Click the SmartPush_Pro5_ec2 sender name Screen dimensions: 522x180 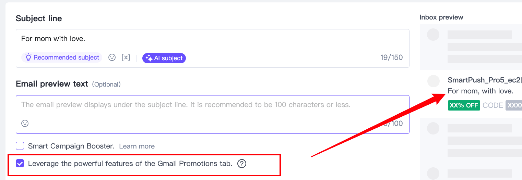click(484, 80)
